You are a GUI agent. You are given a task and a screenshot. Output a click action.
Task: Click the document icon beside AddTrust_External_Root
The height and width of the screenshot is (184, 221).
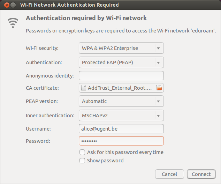click(84, 88)
